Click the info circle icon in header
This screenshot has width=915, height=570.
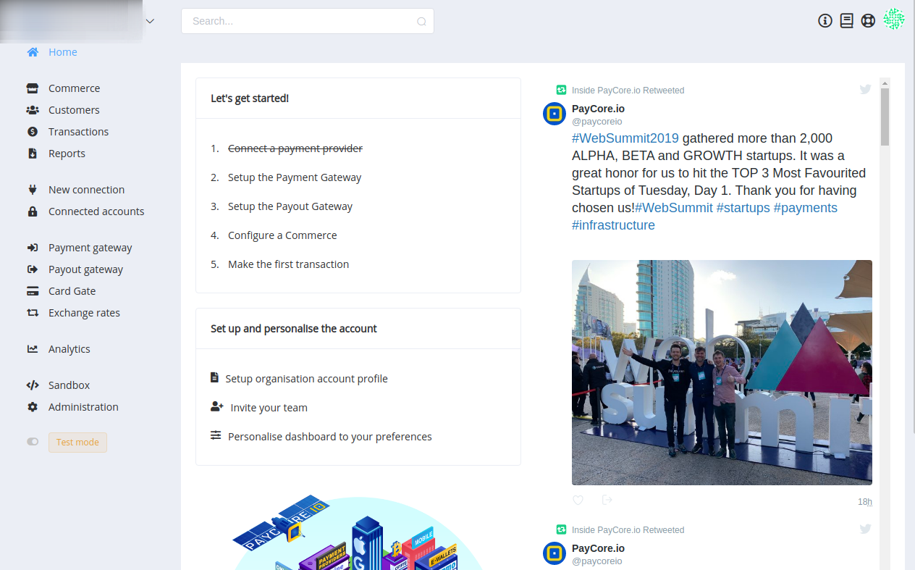click(825, 21)
